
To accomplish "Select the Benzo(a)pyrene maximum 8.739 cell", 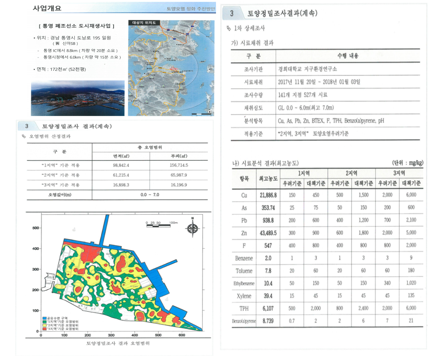I will pos(268,321).
